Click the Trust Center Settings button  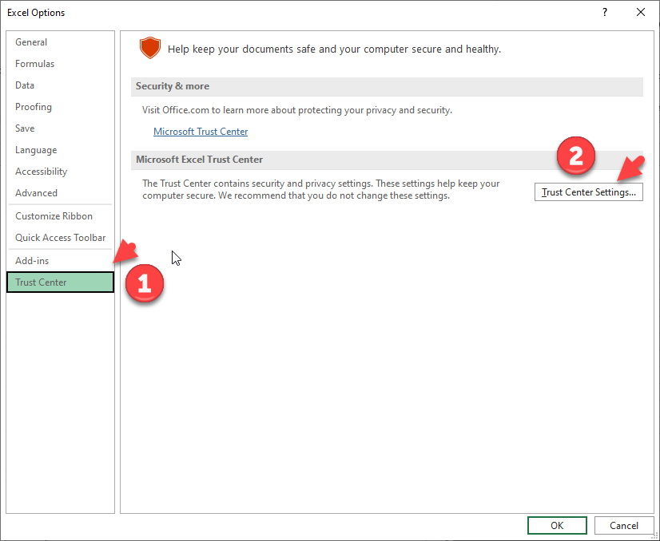coord(588,192)
